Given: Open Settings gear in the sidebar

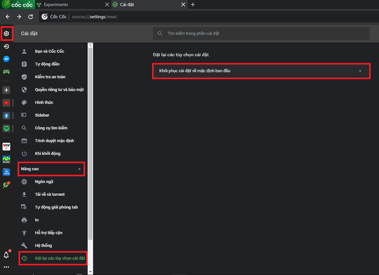Looking at the screenshot, I should (6, 34).
